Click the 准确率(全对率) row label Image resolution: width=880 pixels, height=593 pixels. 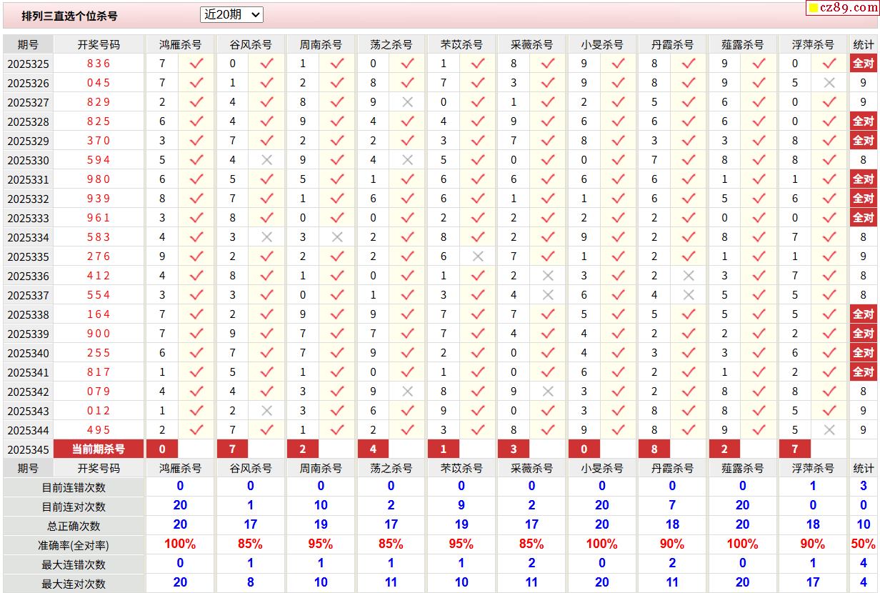point(74,545)
